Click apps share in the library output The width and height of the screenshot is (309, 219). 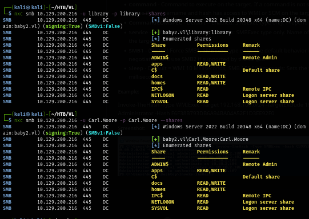tap(157, 64)
